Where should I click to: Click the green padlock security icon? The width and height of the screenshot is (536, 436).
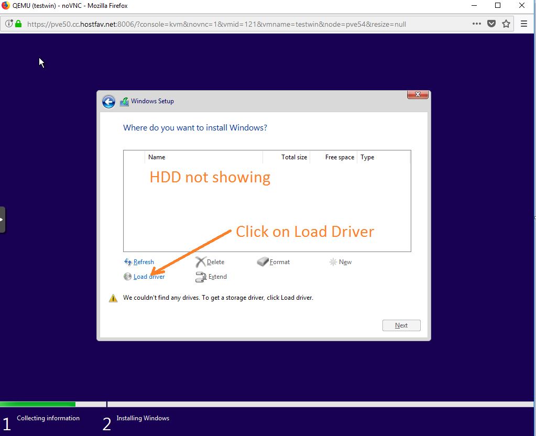[x=18, y=24]
